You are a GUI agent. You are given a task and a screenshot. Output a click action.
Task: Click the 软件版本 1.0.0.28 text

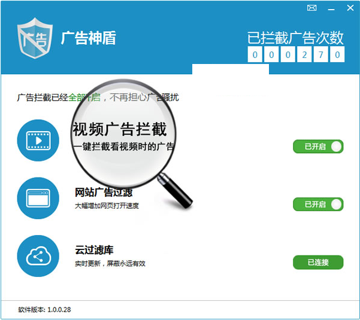(46, 309)
